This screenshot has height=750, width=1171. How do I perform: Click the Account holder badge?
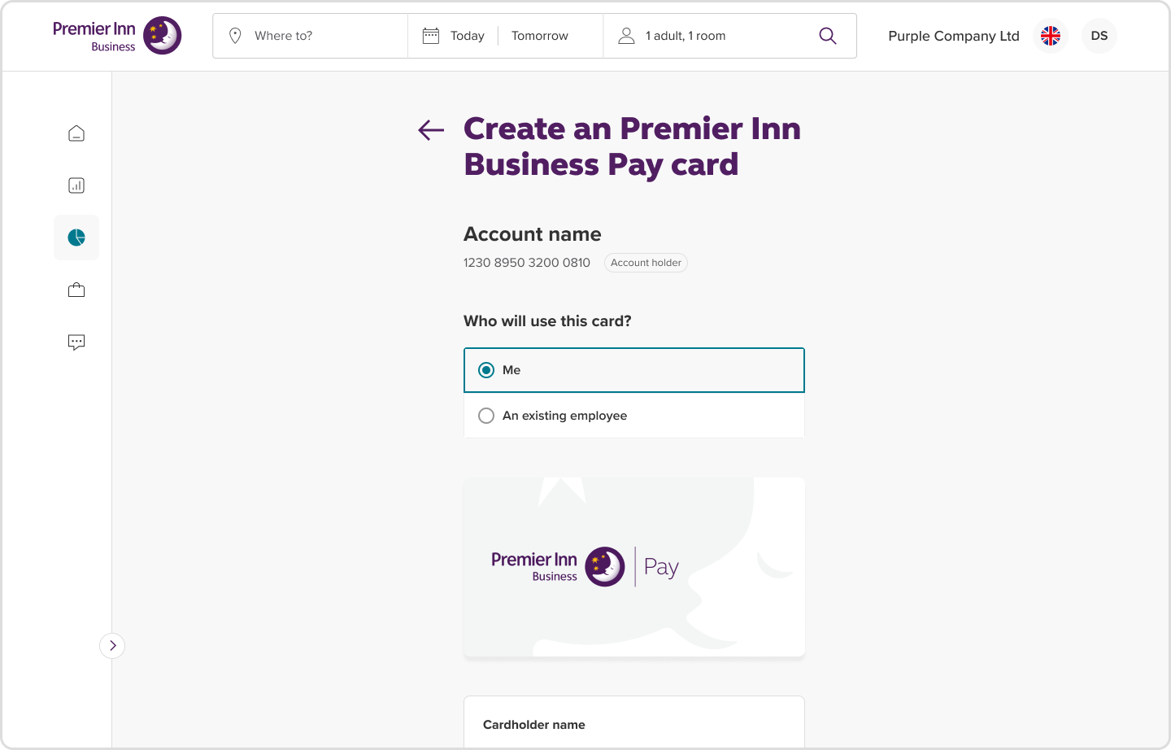[646, 263]
